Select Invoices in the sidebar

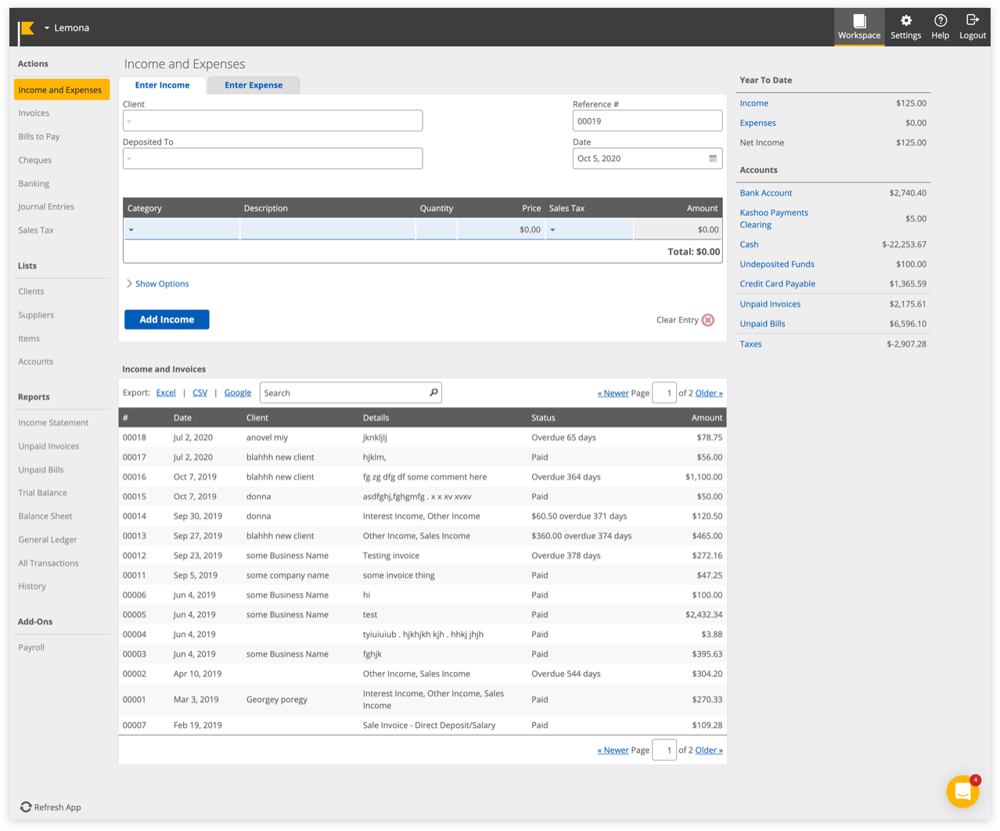[x=34, y=113]
